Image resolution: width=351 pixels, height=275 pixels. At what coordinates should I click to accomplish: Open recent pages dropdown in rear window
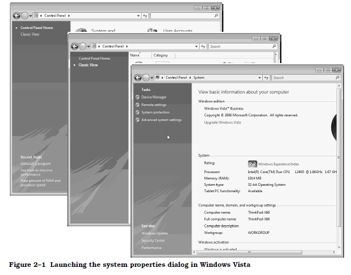click(30, 16)
